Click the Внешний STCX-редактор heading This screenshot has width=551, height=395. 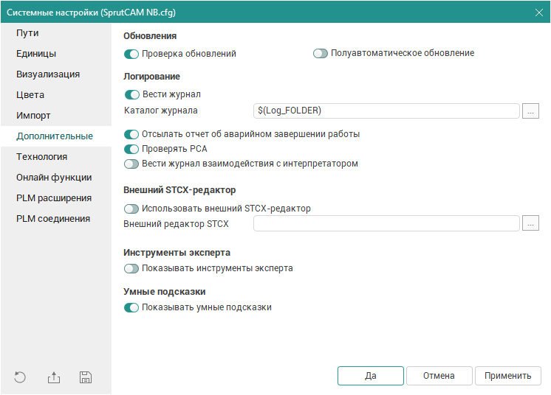(179, 190)
